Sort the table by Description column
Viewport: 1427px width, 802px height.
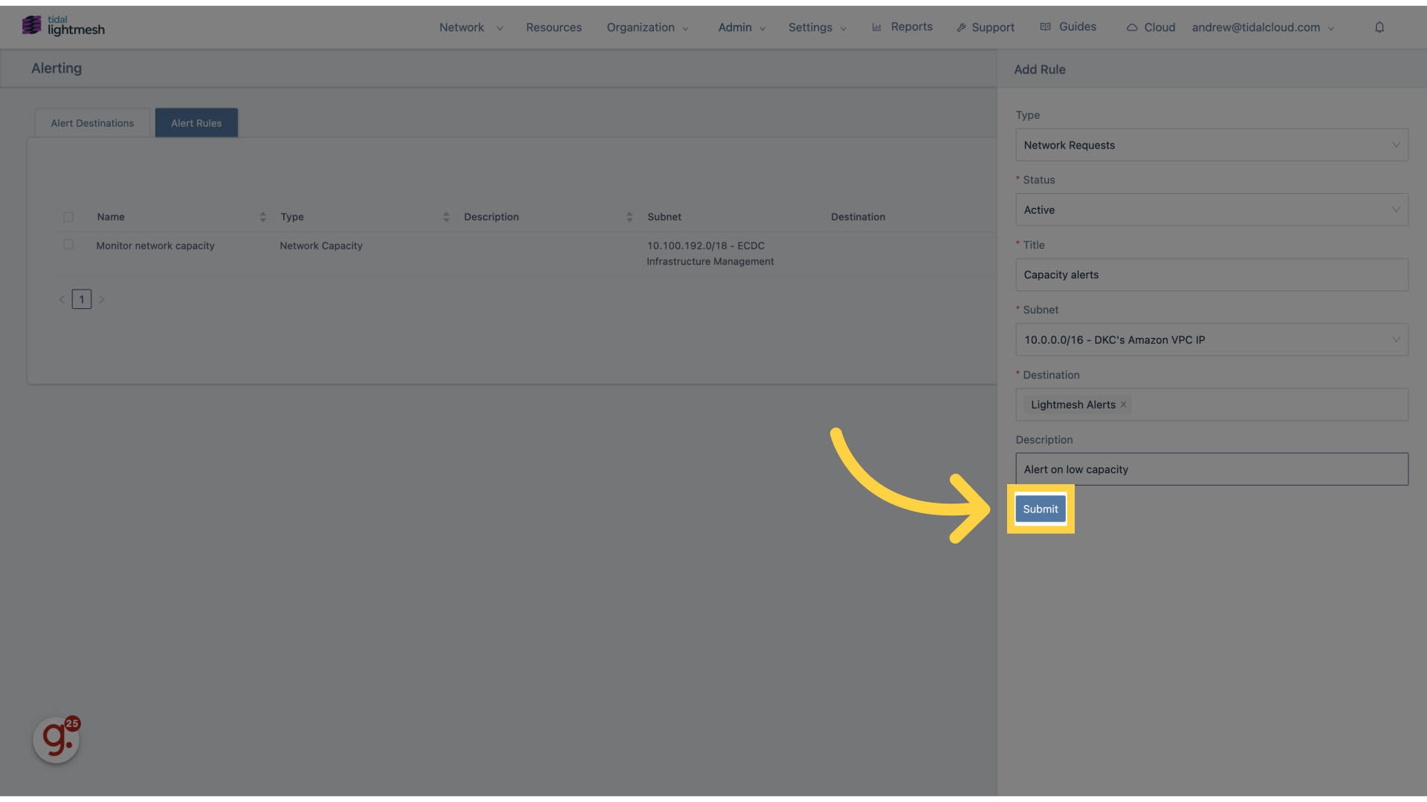point(630,217)
